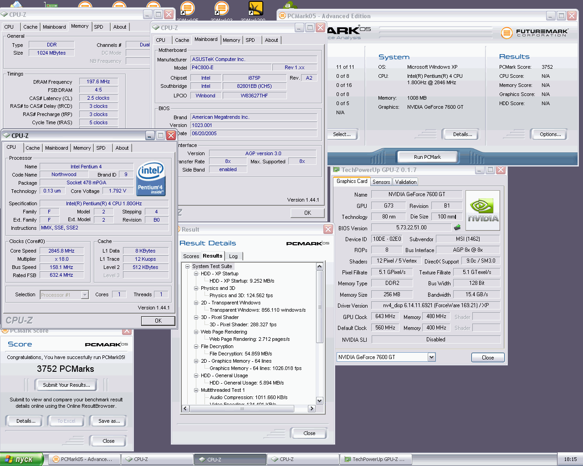Click the TechPowerUp GPU-Z title bar icon
Screen dimensions: 583x466
[336, 170]
